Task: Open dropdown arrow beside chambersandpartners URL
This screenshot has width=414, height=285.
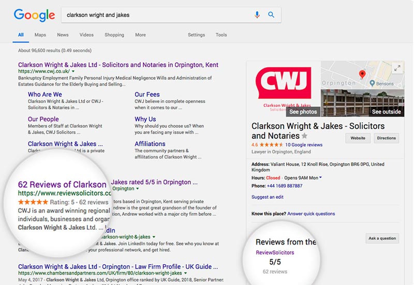Action: click(185, 273)
